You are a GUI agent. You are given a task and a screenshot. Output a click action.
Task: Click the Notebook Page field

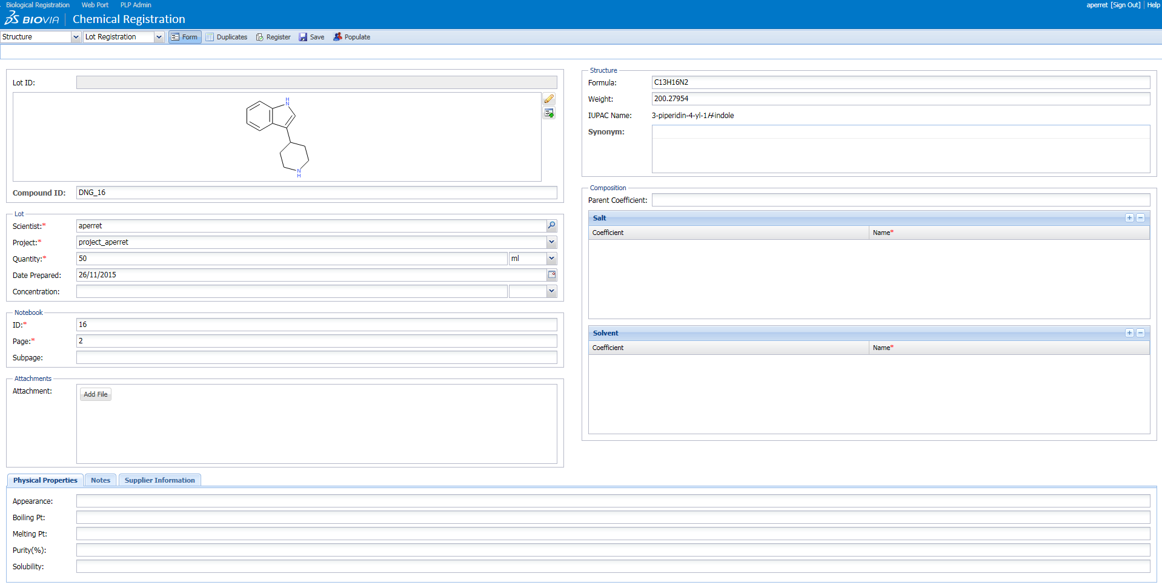coord(316,341)
